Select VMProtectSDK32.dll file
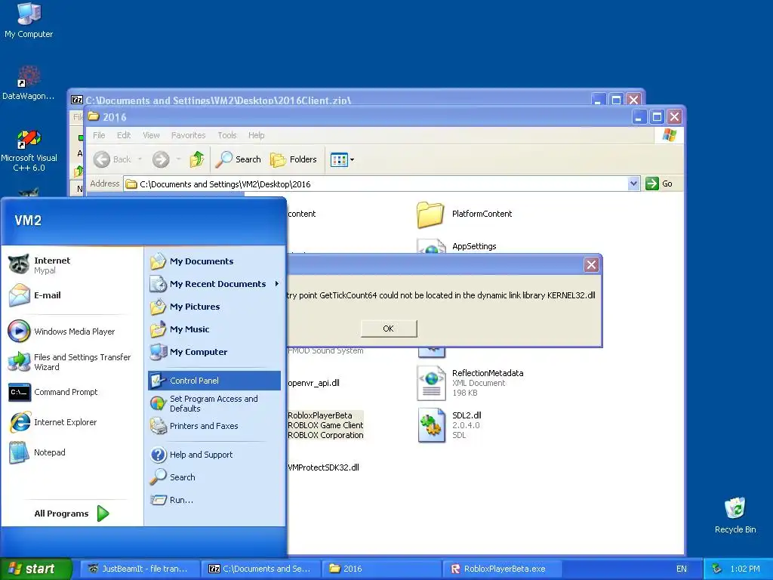The height and width of the screenshot is (580, 773). [x=323, y=467]
